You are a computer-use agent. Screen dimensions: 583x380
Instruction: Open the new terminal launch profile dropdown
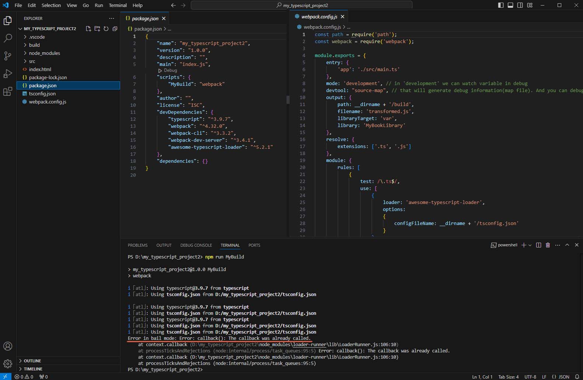[530, 245]
